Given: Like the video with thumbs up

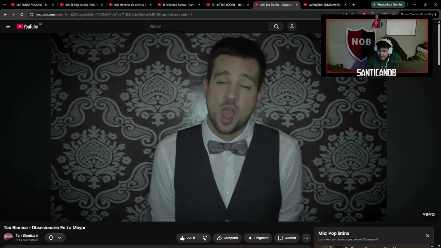Looking at the screenshot, I should click(x=187, y=238).
